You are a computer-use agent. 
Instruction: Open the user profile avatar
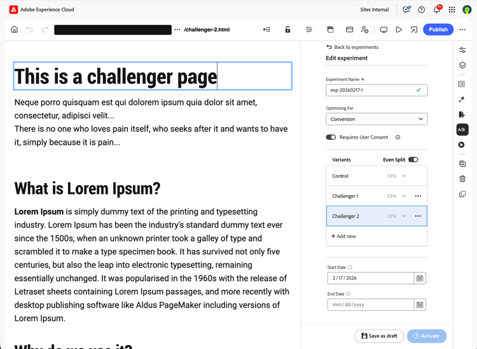pyautogui.click(x=467, y=10)
